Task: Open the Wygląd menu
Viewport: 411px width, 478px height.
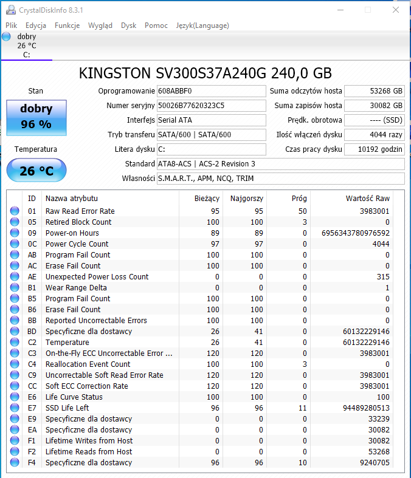Action: (100, 26)
